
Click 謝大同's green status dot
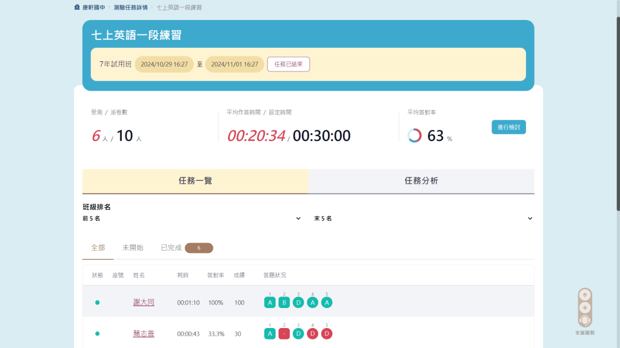(97, 302)
